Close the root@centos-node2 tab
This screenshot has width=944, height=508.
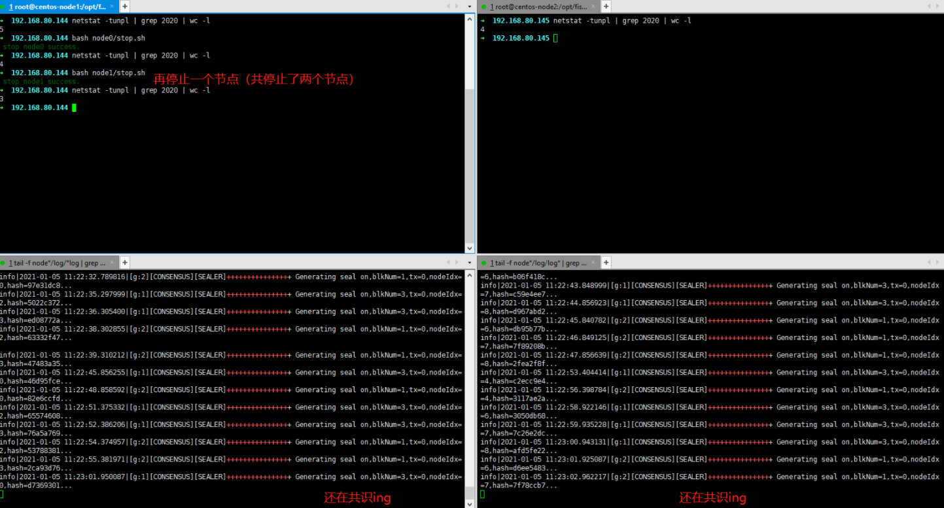click(593, 7)
